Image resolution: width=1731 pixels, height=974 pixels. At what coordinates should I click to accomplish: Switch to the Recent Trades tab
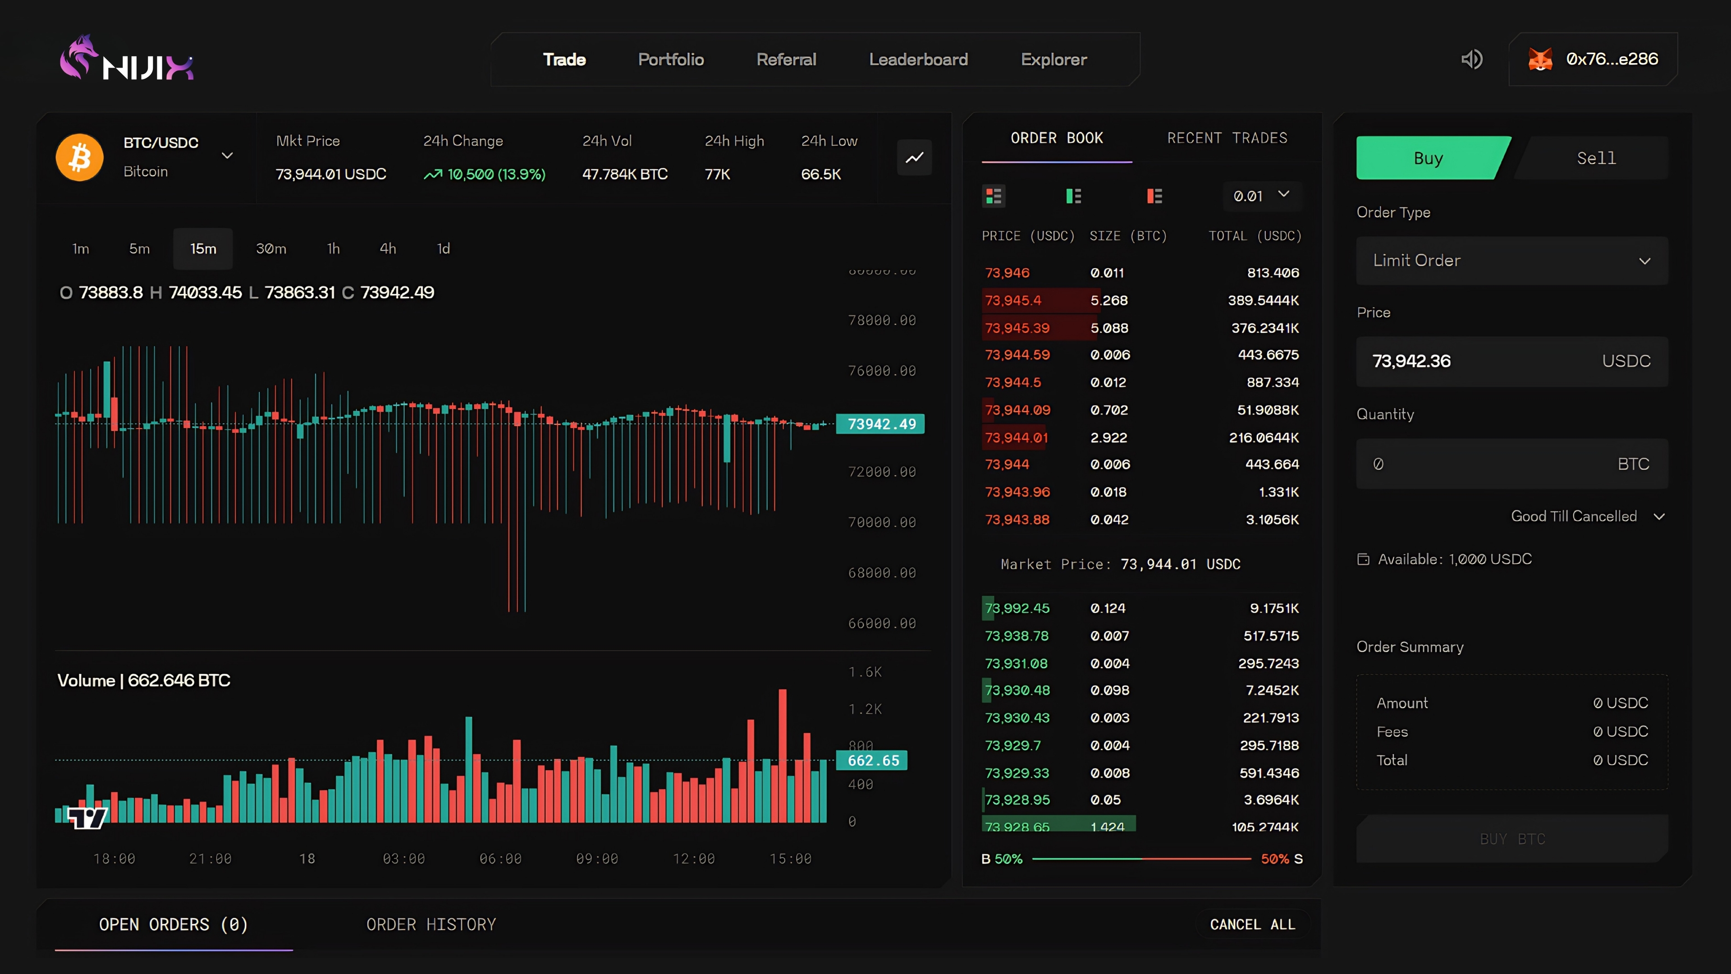[1227, 138]
